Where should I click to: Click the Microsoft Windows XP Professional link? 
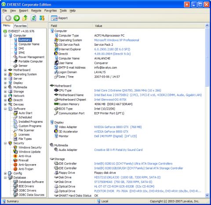pyautogui.click(x=116, y=40)
